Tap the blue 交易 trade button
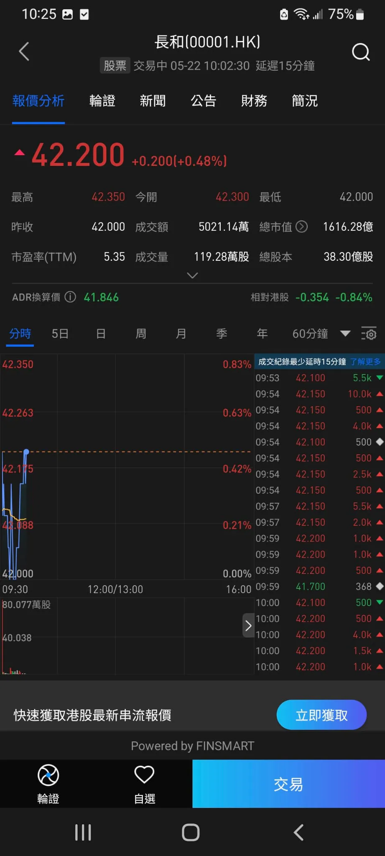The height and width of the screenshot is (856, 385). click(x=288, y=784)
